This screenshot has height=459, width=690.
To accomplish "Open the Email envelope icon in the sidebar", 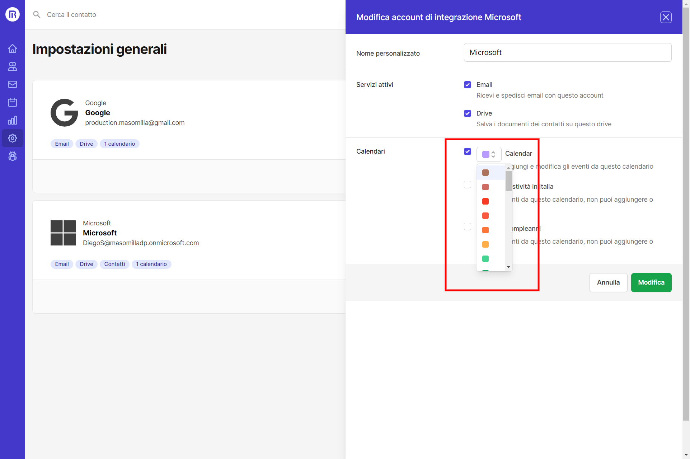I will (12, 84).
